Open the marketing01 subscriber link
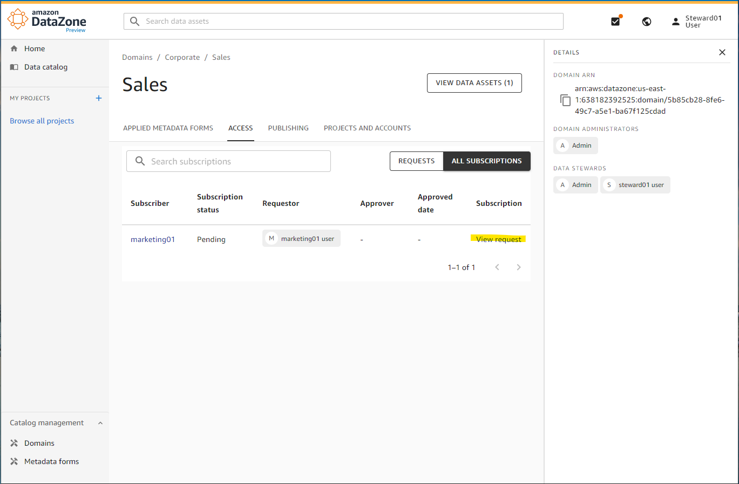The image size is (739, 484). coord(153,239)
